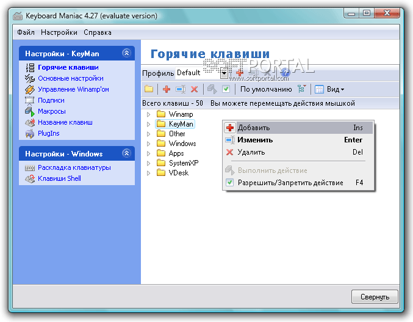The width and height of the screenshot is (413, 322).
Task: Click the key names icon beside Название клавиш
Action: 30,123
